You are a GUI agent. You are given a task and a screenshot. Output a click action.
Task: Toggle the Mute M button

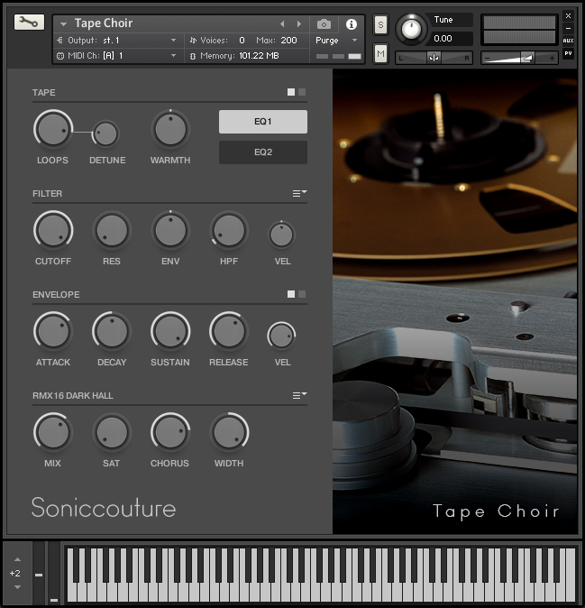tap(380, 53)
